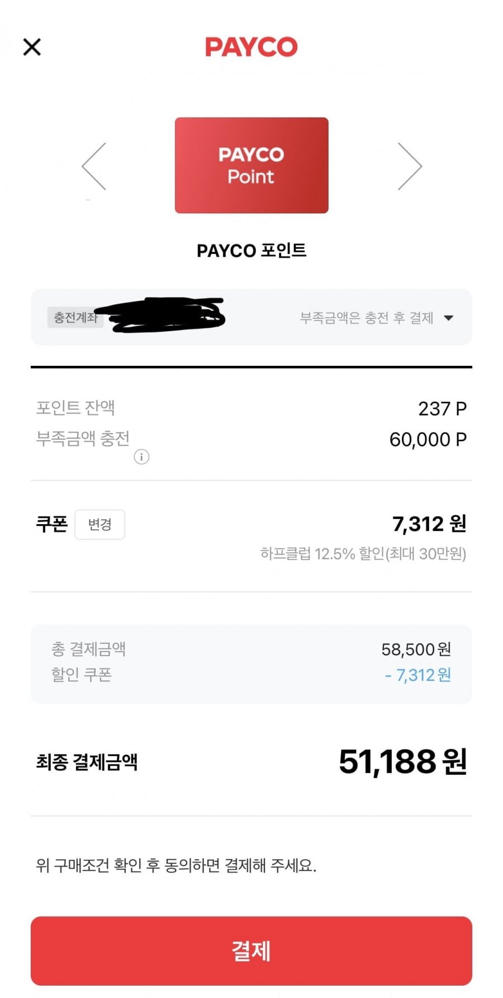Viewport: 503px width, 998px height.
Task: Tap the 60,000 P top-up amount
Action: pos(428,440)
